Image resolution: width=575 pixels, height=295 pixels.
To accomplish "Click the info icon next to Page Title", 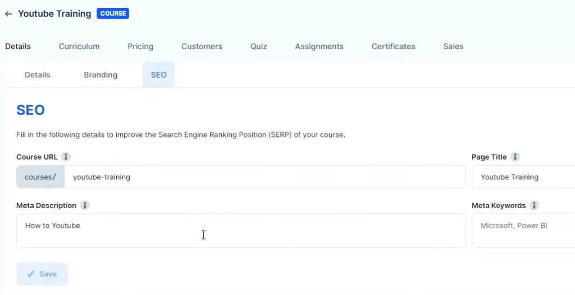I will (515, 157).
